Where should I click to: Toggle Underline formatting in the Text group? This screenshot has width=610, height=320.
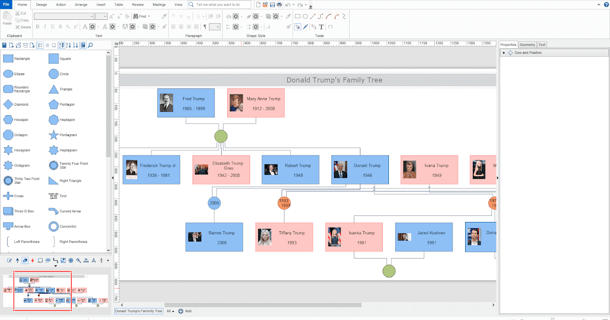pos(52,26)
